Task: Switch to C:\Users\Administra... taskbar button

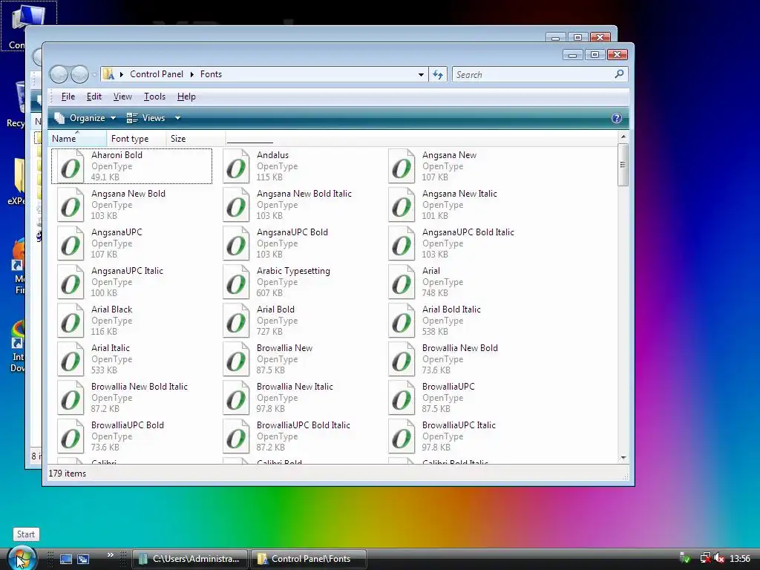Action: click(190, 559)
